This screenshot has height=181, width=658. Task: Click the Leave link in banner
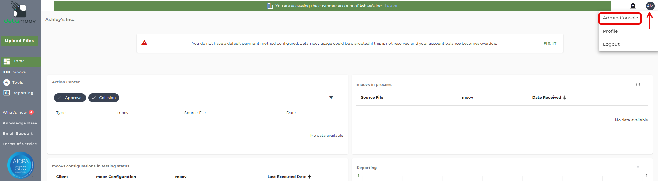tap(391, 6)
